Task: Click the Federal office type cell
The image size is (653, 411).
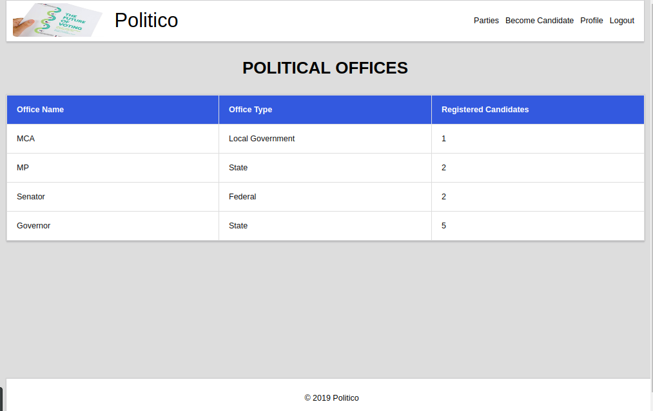Action: point(326,197)
